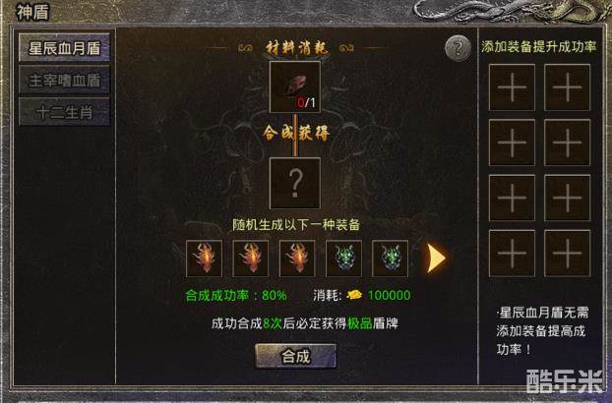The image size is (612, 403).
Task: Click the gold ingot cost icon
Action: point(354,295)
